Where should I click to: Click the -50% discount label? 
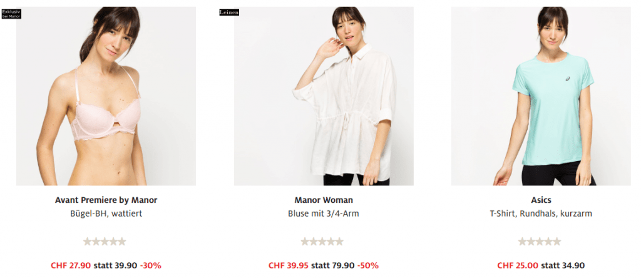click(x=368, y=265)
